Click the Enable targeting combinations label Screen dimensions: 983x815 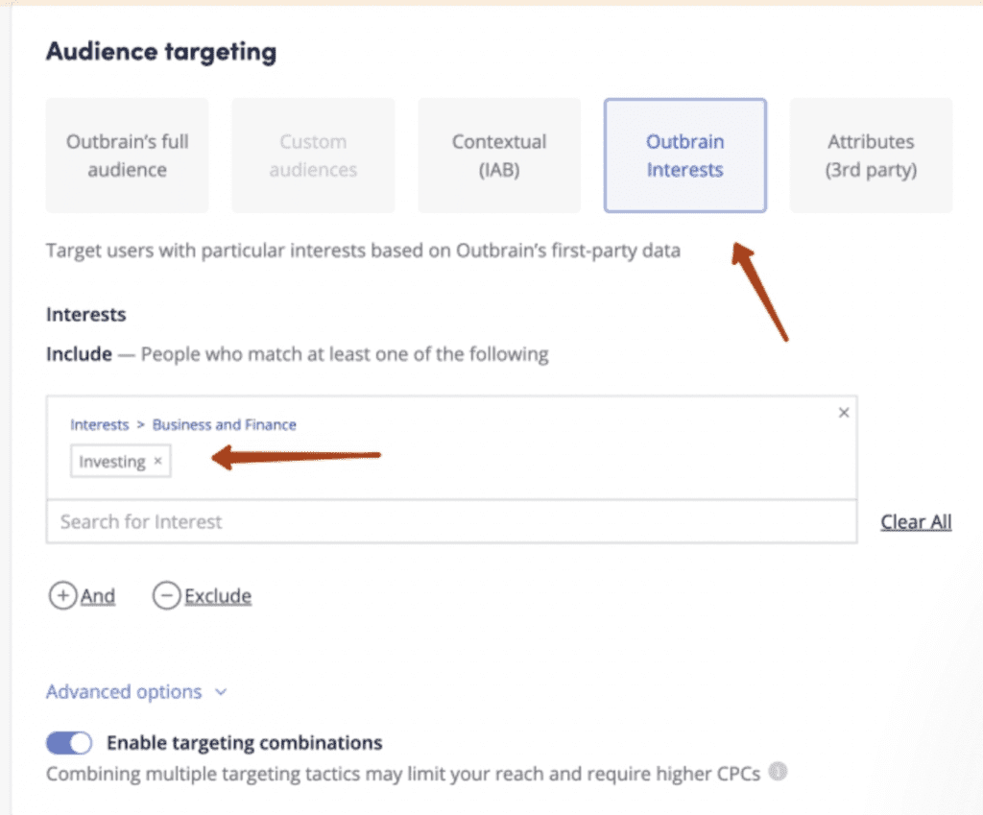pos(245,743)
